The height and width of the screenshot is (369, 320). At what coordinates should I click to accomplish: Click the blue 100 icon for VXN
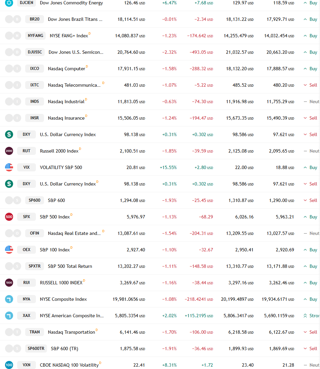point(9,365)
